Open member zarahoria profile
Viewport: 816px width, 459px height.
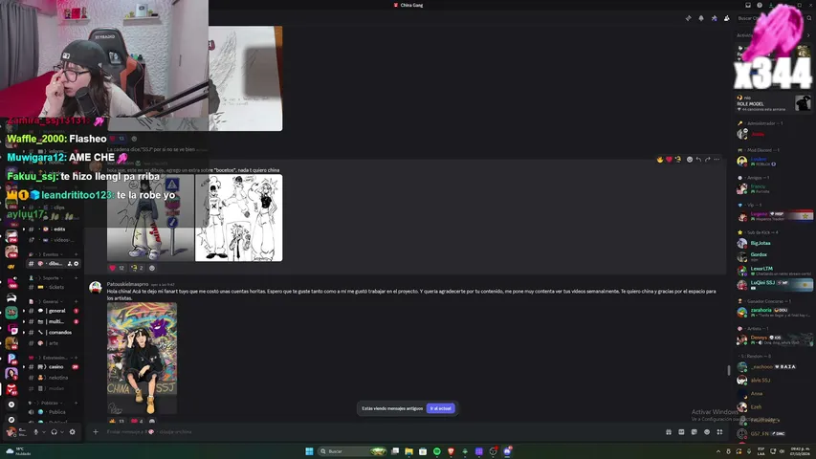click(x=774, y=313)
